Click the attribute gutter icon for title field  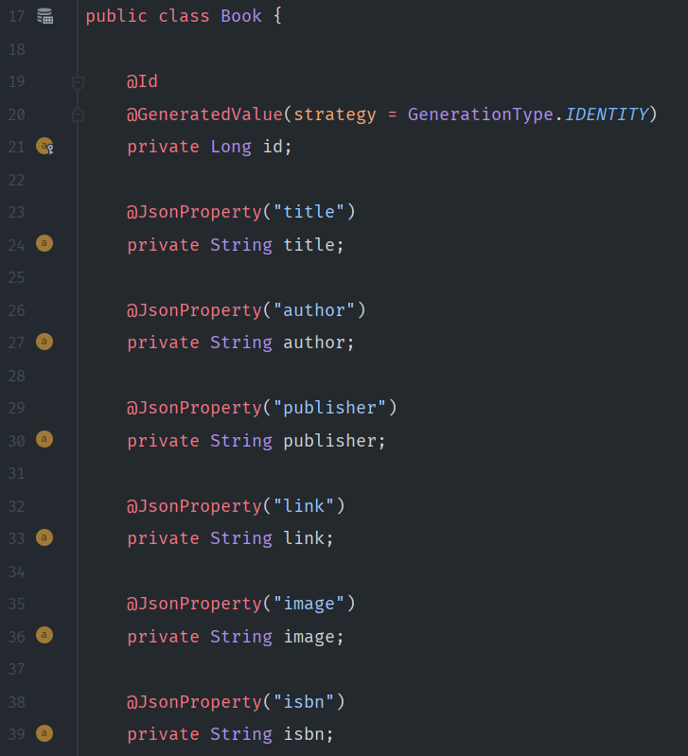[44, 243]
